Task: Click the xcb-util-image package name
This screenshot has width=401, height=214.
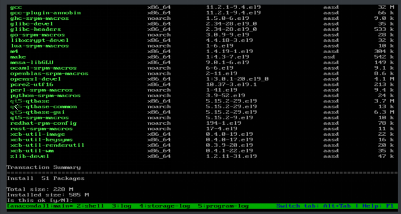Action: pyautogui.click(x=38, y=134)
